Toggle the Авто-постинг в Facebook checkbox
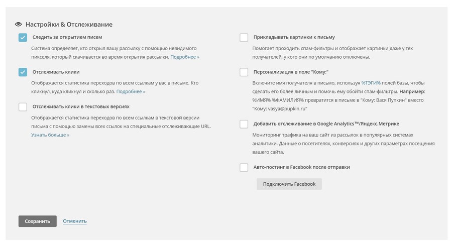 point(244,167)
